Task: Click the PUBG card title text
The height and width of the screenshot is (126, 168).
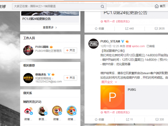Action: click(132, 90)
